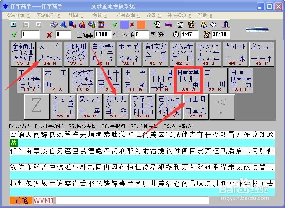
Task: Open the 指法训练 menu
Action: point(18,16)
